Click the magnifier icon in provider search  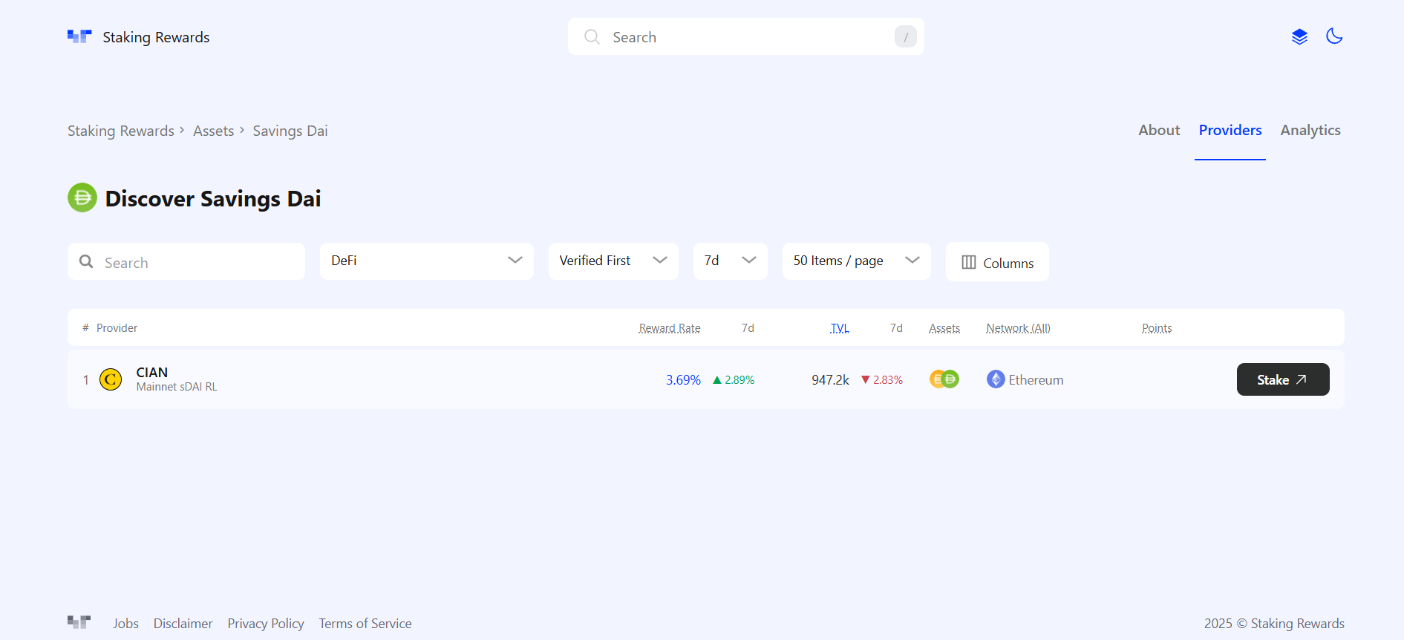pyautogui.click(x=87, y=262)
